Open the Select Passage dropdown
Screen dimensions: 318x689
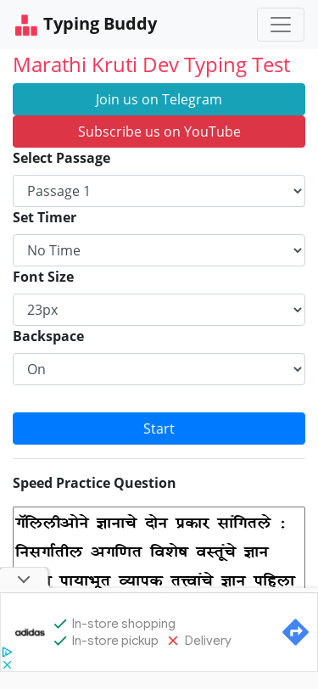tap(159, 191)
